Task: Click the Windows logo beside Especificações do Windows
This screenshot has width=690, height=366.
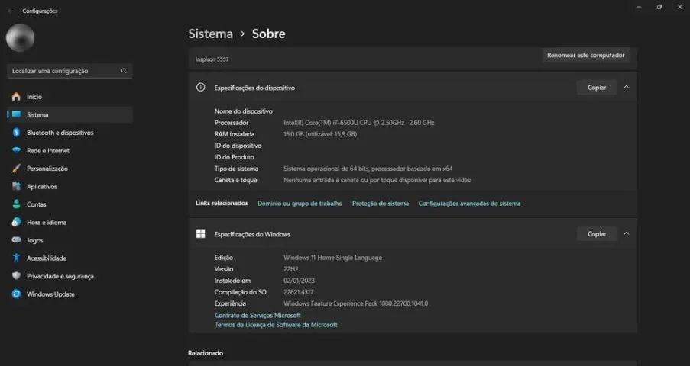Action: (201, 234)
